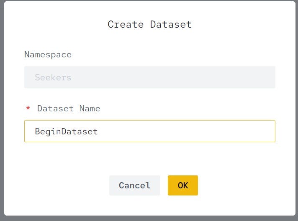298x221 pixels.
Task: Click empty area of Dataset Name box
Action: click(186, 131)
